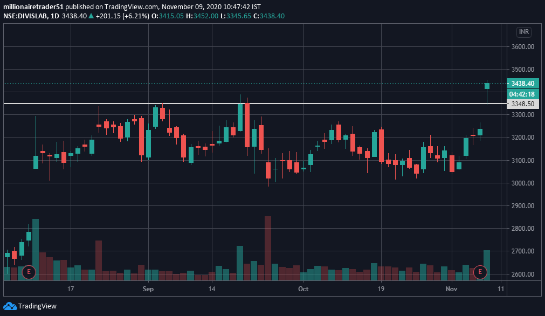The image size is (545, 316).
Task: Click the 2600.00 price axis label
Action: [x=523, y=274]
